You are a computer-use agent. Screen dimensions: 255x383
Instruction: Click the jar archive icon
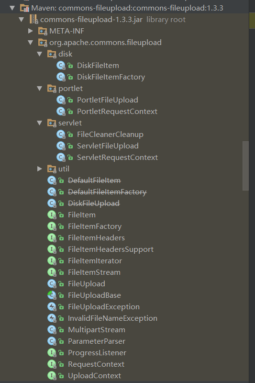pos(33,19)
